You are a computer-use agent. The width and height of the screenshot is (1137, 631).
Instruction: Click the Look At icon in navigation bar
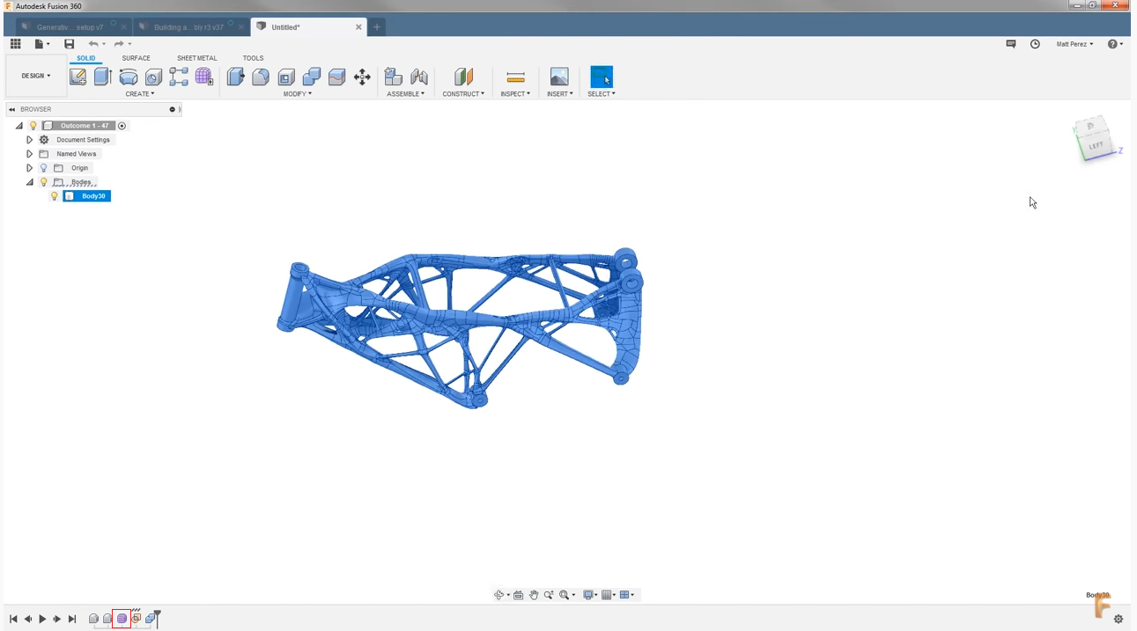[x=519, y=595]
